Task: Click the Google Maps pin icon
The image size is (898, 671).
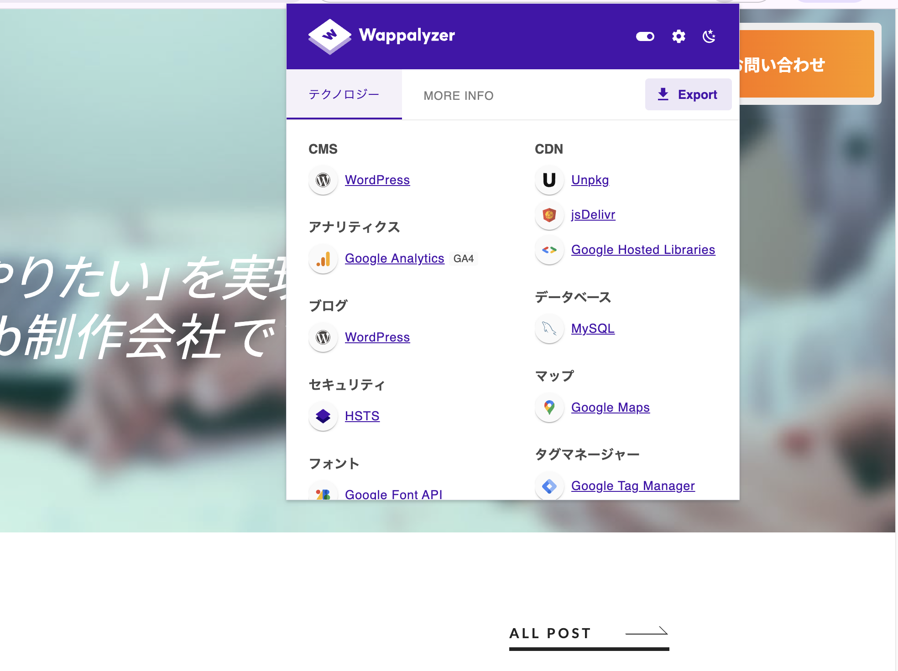Action: coord(549,408)
